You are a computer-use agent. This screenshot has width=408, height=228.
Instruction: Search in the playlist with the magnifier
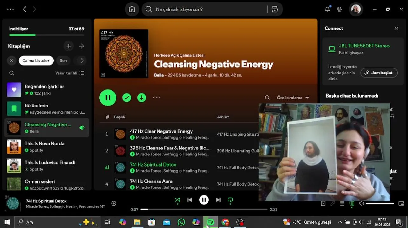point(267,98)
